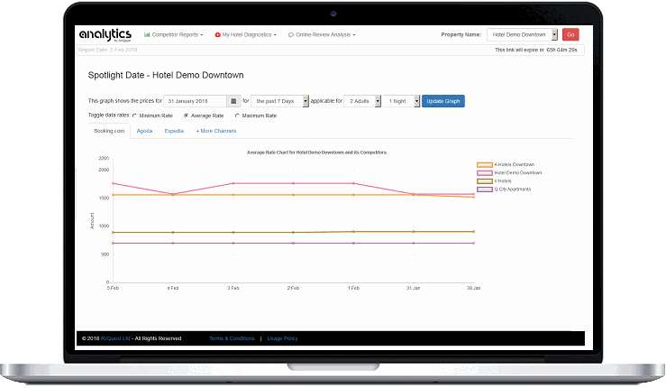
Task: Toggle the A Hotels Downtown legend swatch
Action: pos(484,164)
